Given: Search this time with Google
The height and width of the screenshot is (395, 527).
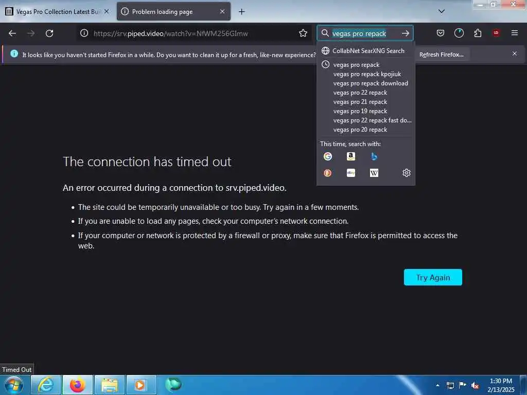Looking at the screenshot, I should click(x=328, y=156).
